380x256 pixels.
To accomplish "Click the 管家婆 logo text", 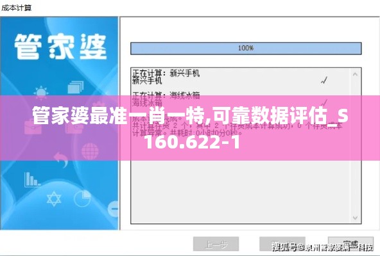I will tap(60, 47).
